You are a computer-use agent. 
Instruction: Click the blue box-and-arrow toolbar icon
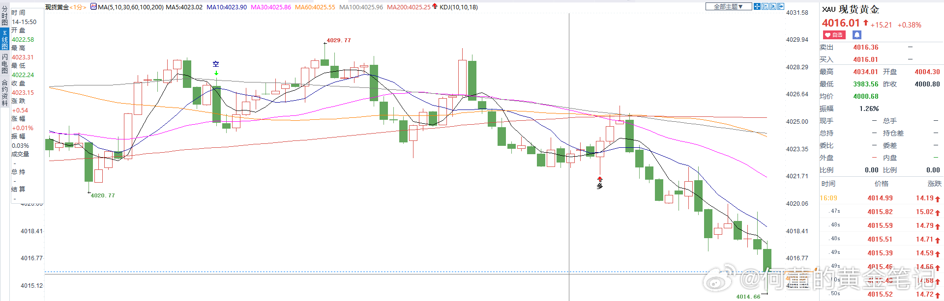click(781, 6)
